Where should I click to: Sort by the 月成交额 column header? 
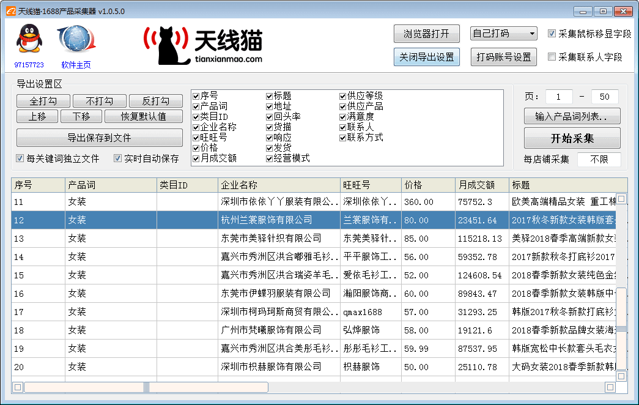click(x=482, y=185)
